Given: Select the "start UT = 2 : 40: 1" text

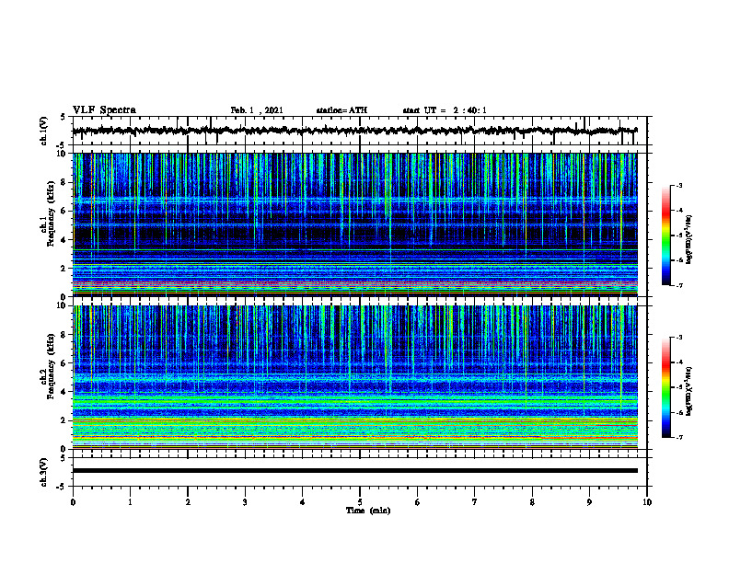Looking at the screenshot, I should click(x=445, y=110).
